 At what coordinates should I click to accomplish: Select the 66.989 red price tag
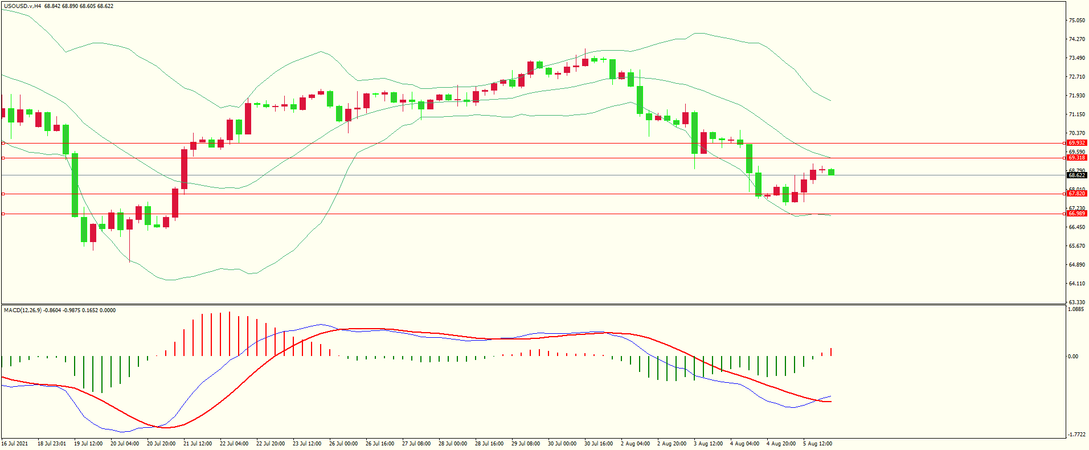tap(1077, 214)
